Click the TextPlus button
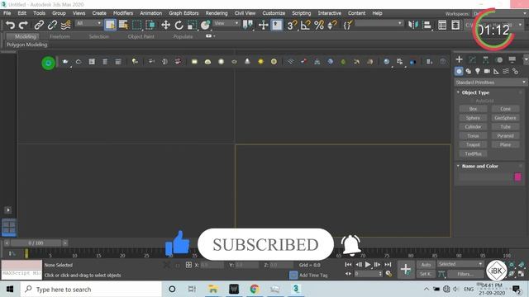This screenshot has width=529, height=297. click(x=473, y=153)
